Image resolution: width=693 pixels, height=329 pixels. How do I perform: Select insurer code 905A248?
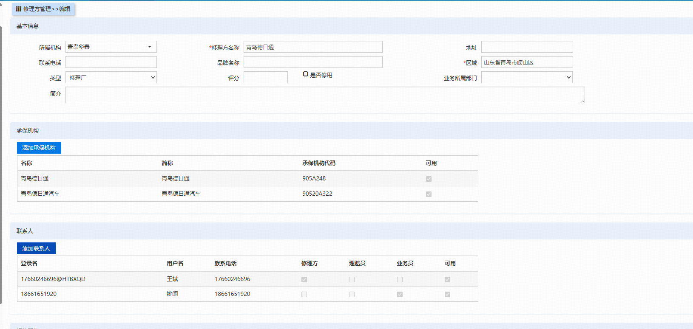tap(314, 178)
